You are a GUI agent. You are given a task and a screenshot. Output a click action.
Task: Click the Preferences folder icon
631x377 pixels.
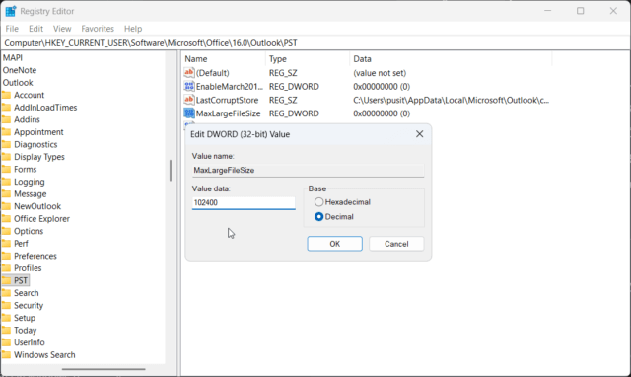pos(7,257)
